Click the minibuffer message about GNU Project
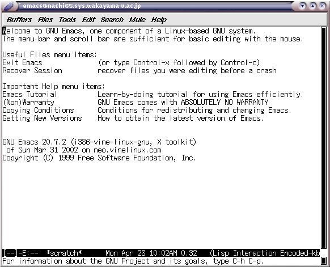 pos(133,261)
